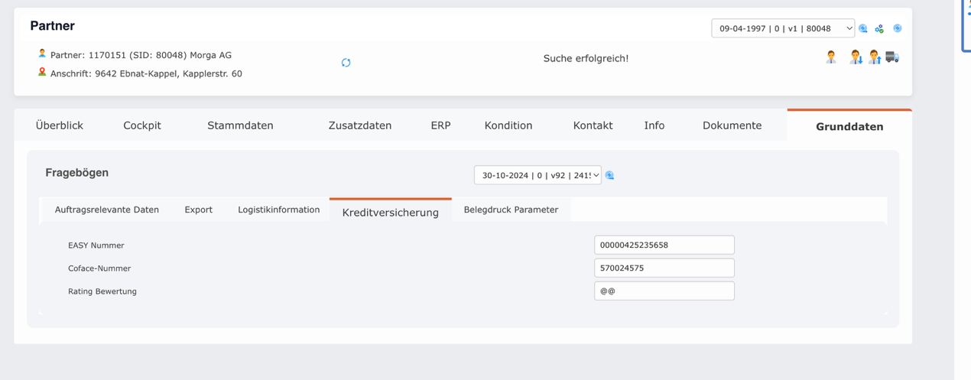Select the Logistikinformation sub-tab
Screen dimensions: 971x380
coord(278,209)
